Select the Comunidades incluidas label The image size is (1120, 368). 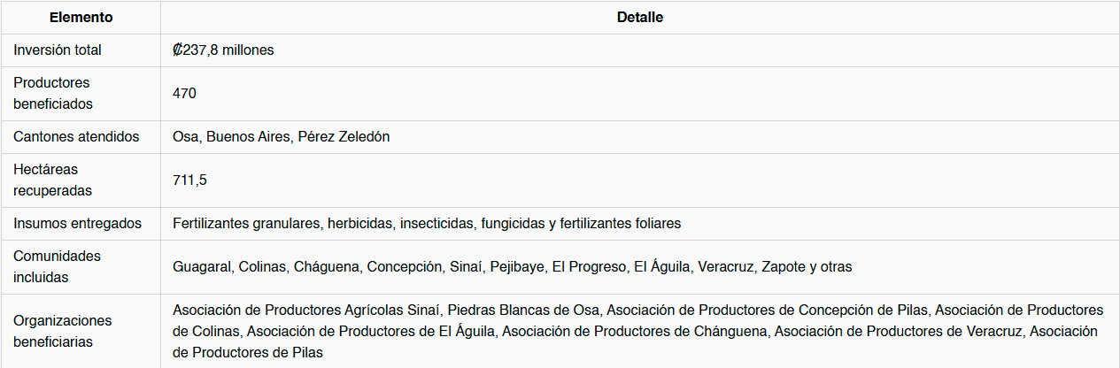pyautogui.click(x=58, y=266)
